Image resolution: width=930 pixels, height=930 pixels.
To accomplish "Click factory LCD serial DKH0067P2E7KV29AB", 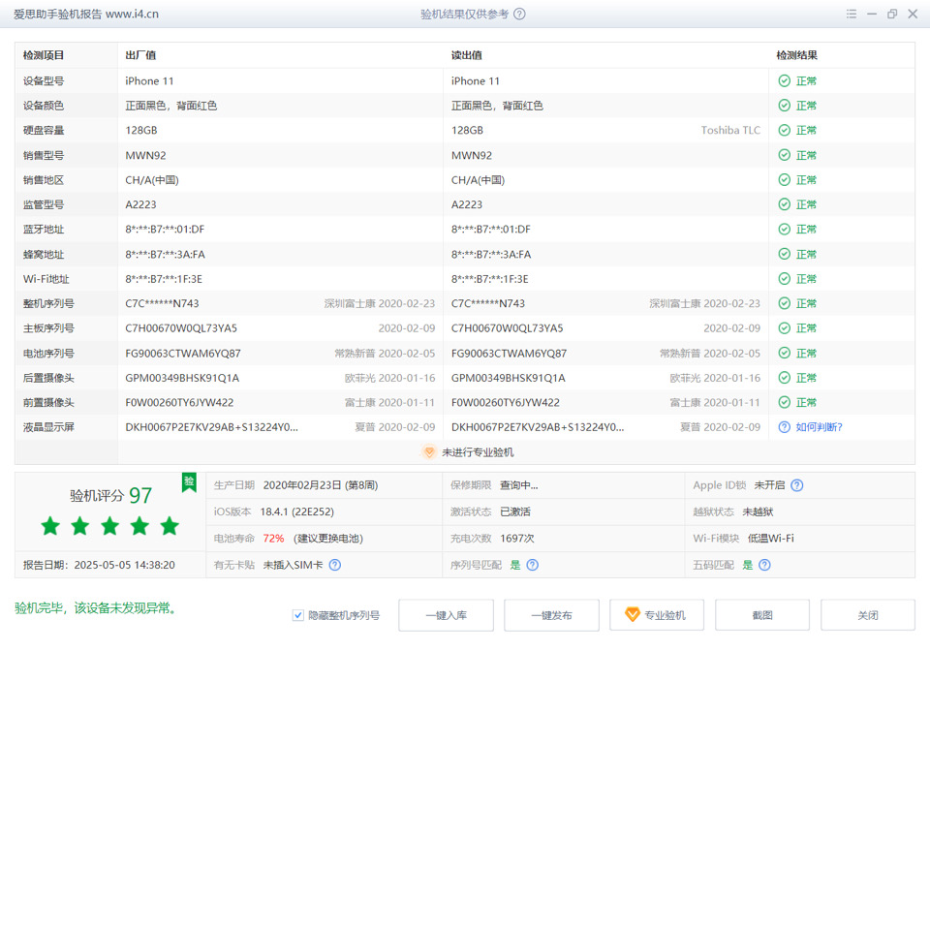I will pyautogui.click(x=212, y=427).
